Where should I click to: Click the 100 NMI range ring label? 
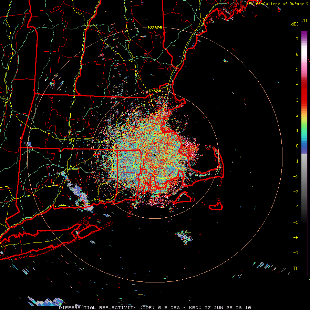pos(155,27)
